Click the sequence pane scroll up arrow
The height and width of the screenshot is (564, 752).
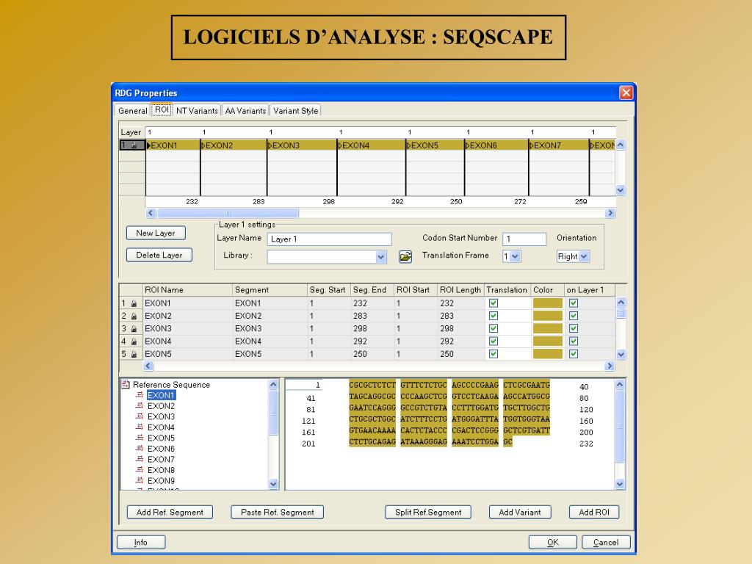pyautogui.click(x=620, y=385)
